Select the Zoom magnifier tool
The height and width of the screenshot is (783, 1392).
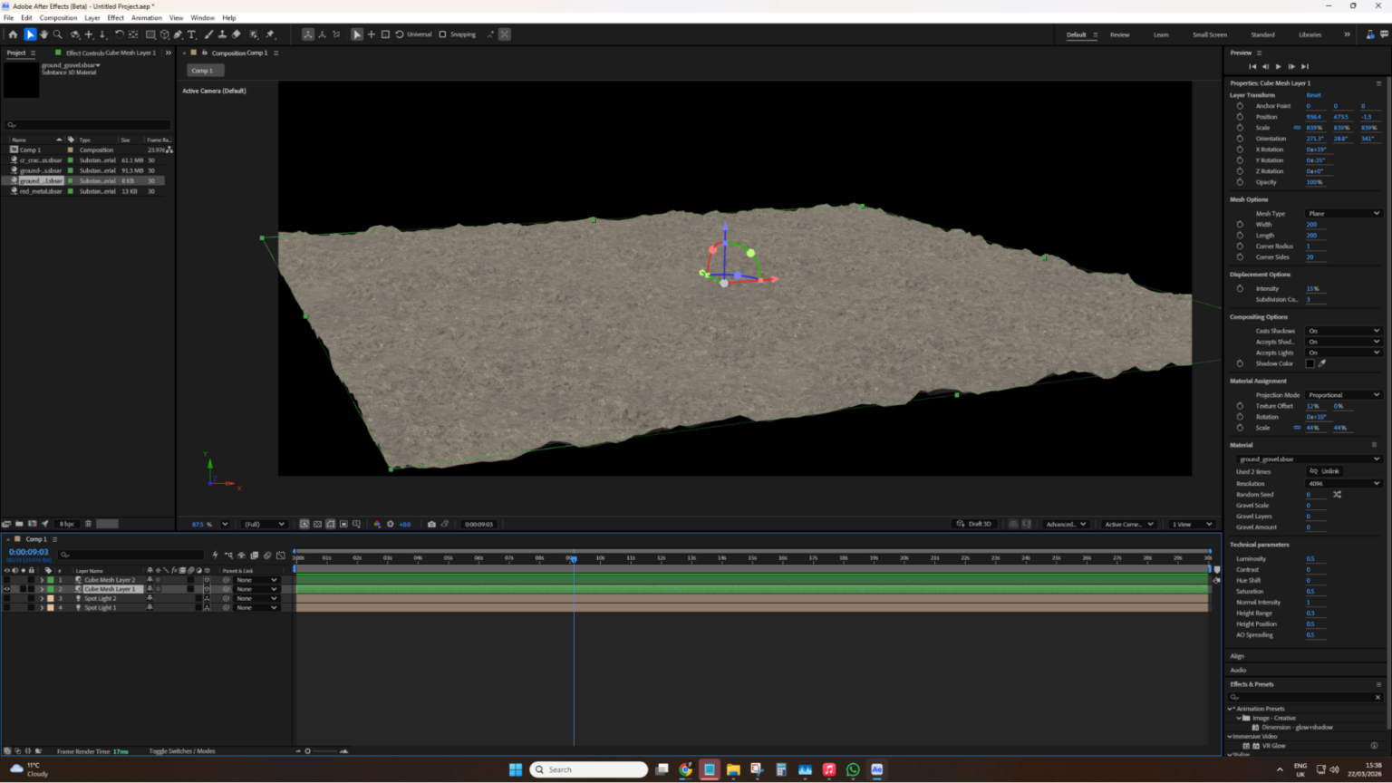58,34
